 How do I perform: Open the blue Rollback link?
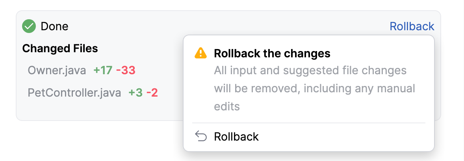click(412, 26)
